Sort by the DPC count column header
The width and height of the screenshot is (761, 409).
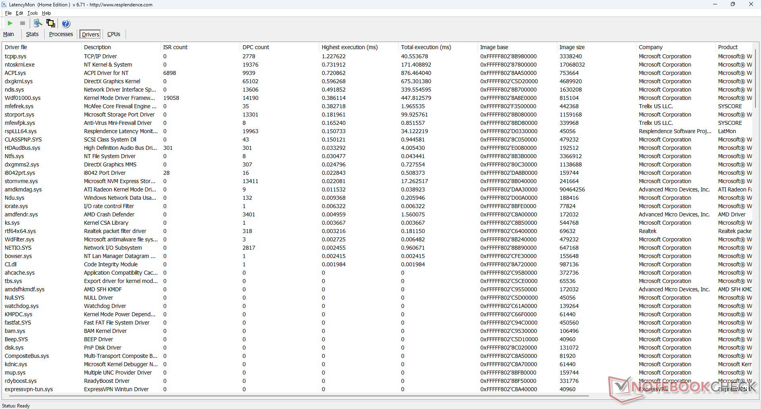coord(279,47)
